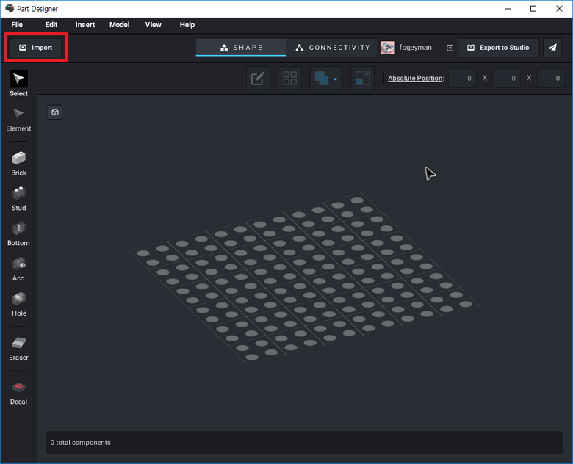This screenshot has width=573, height=464.
Task: Click the Export to Studio button
Action: click(x=499, y=48)
